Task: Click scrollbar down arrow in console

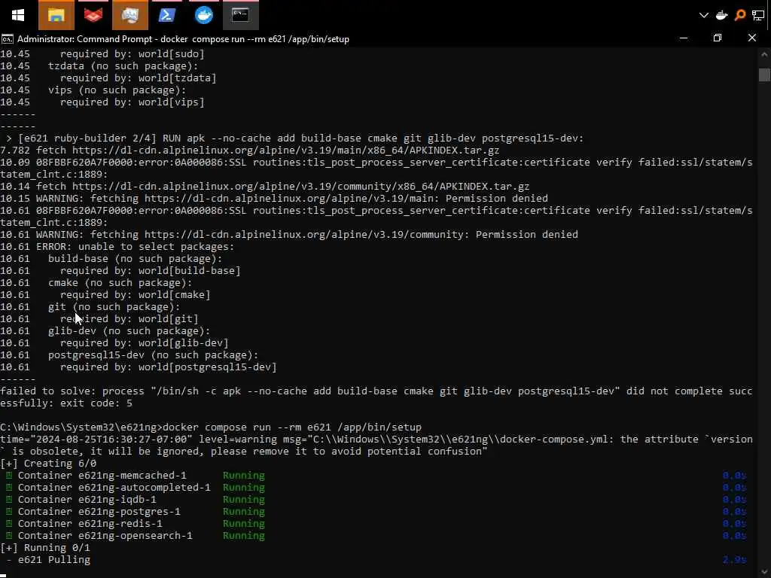Action: (763, 572)
